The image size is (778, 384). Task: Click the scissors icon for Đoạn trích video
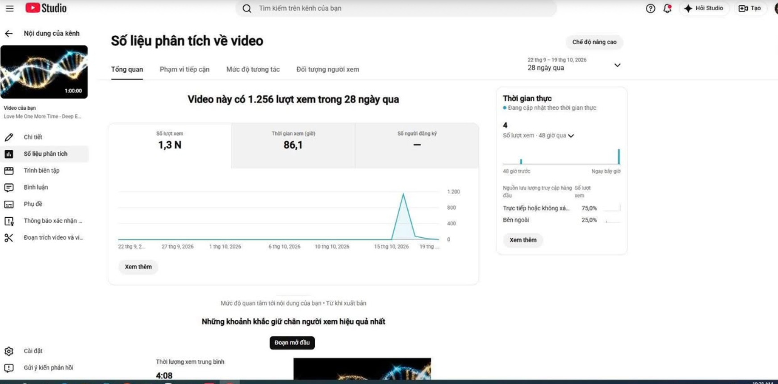pos(9,238)
